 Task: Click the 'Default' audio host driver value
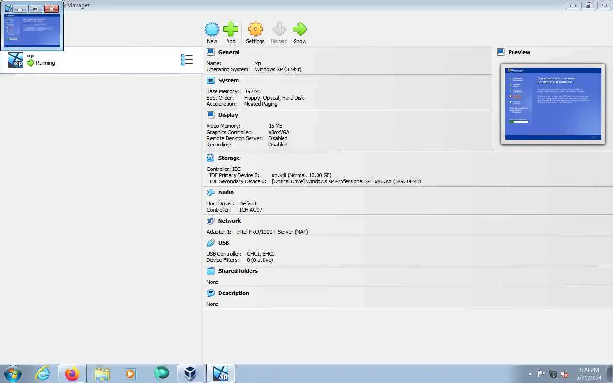[248, 203]
